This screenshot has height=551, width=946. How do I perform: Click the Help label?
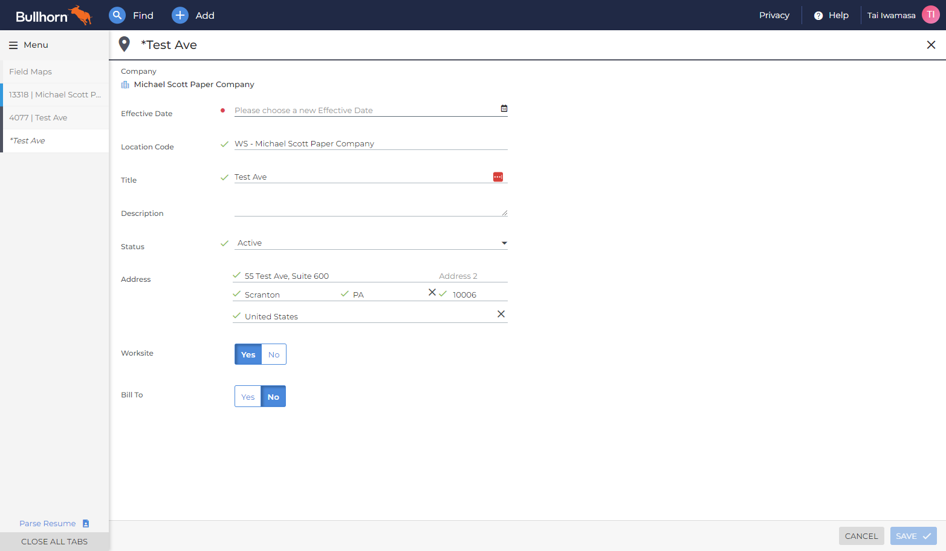coord(838,15)
